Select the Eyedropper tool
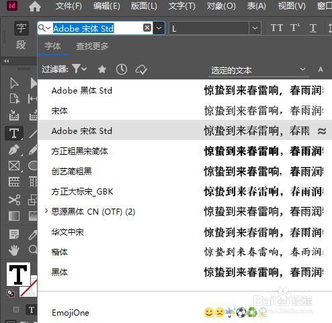Image resolution: width=332 pixels, height=323 pixels. pos(33,234)
